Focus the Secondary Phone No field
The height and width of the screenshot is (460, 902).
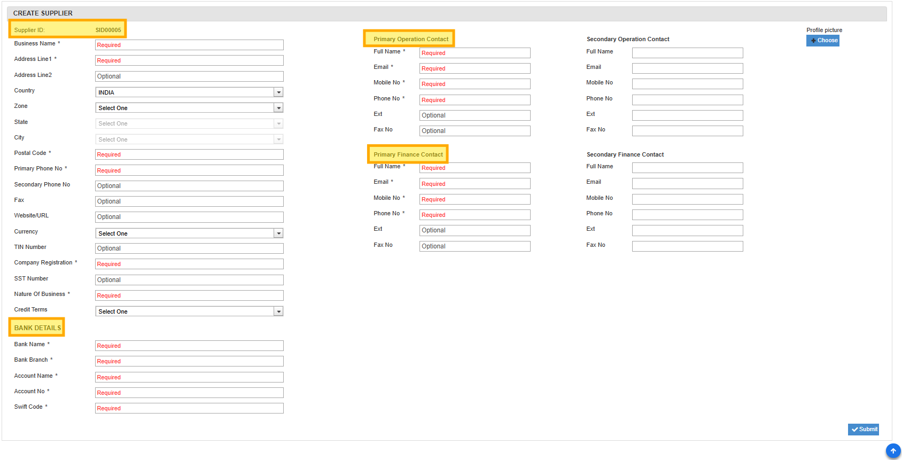pyautogui.click(x=189, y=186)
